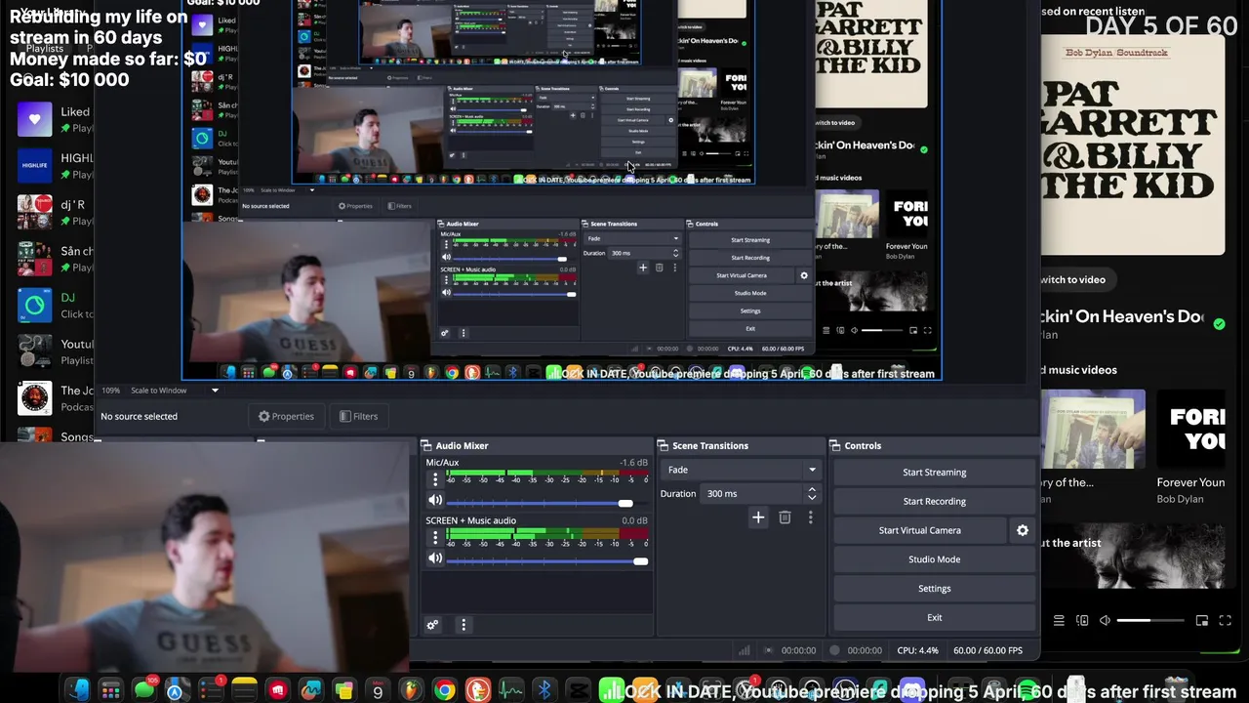
Task: Enter Spotify full screen icon
Action: 1226,620
